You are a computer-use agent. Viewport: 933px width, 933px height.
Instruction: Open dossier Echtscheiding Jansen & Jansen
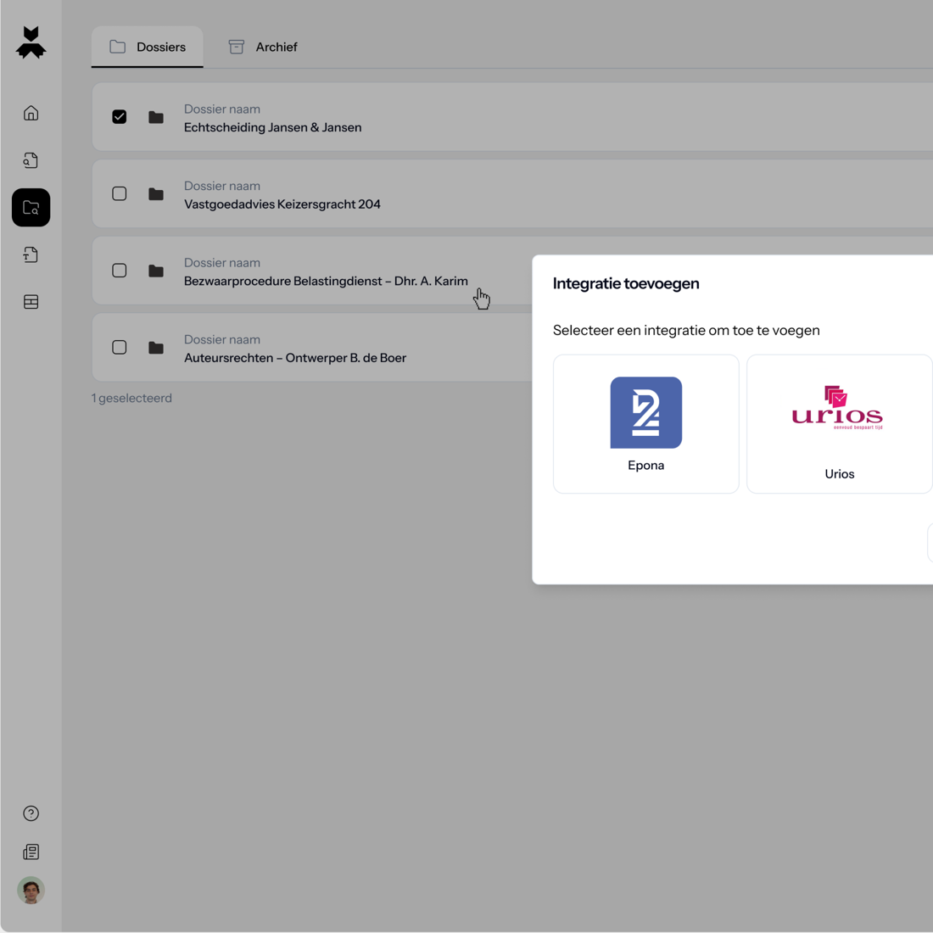[272, 127]
